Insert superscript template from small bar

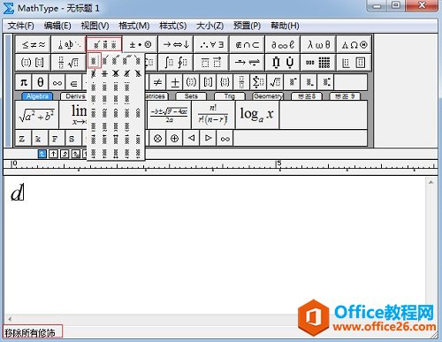(292, 82)
